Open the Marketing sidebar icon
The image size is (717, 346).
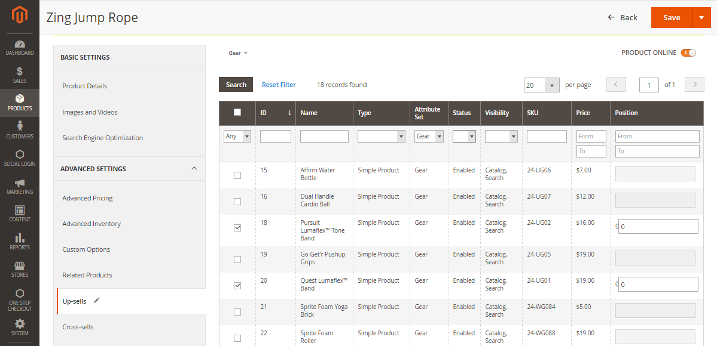(x=20, y=186)
